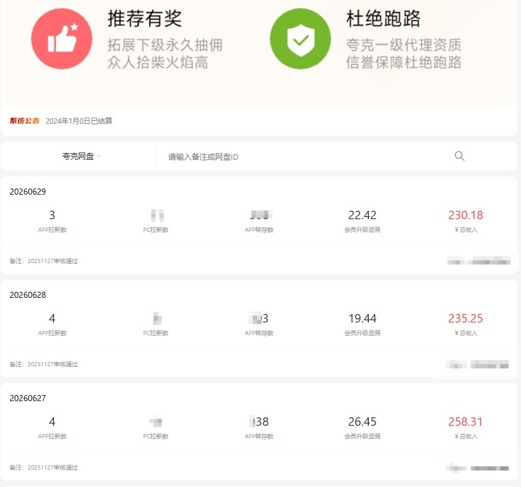Click the red thumbs-up 推荐有奖 icon
Viewport: 521px width, 487px height.
click(62, 39)
